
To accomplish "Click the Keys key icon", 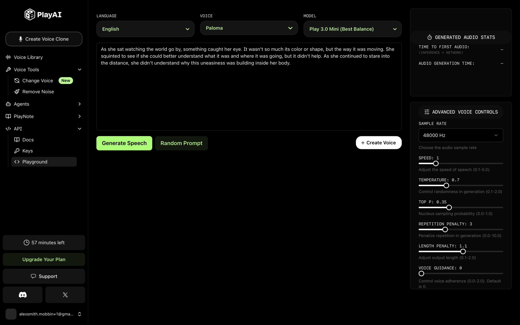I will [17, 151].
